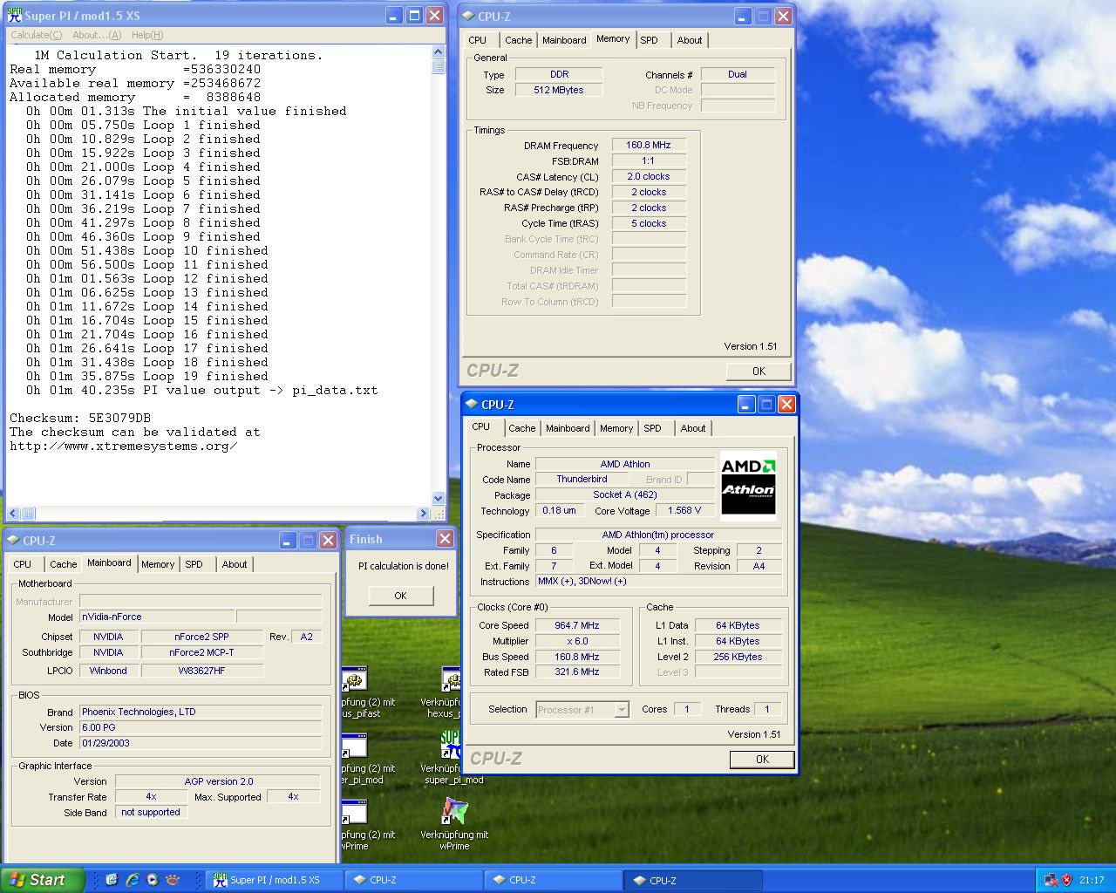
Task: Expand the Processor #1 selection dropdown
Action: pos(622,710)
